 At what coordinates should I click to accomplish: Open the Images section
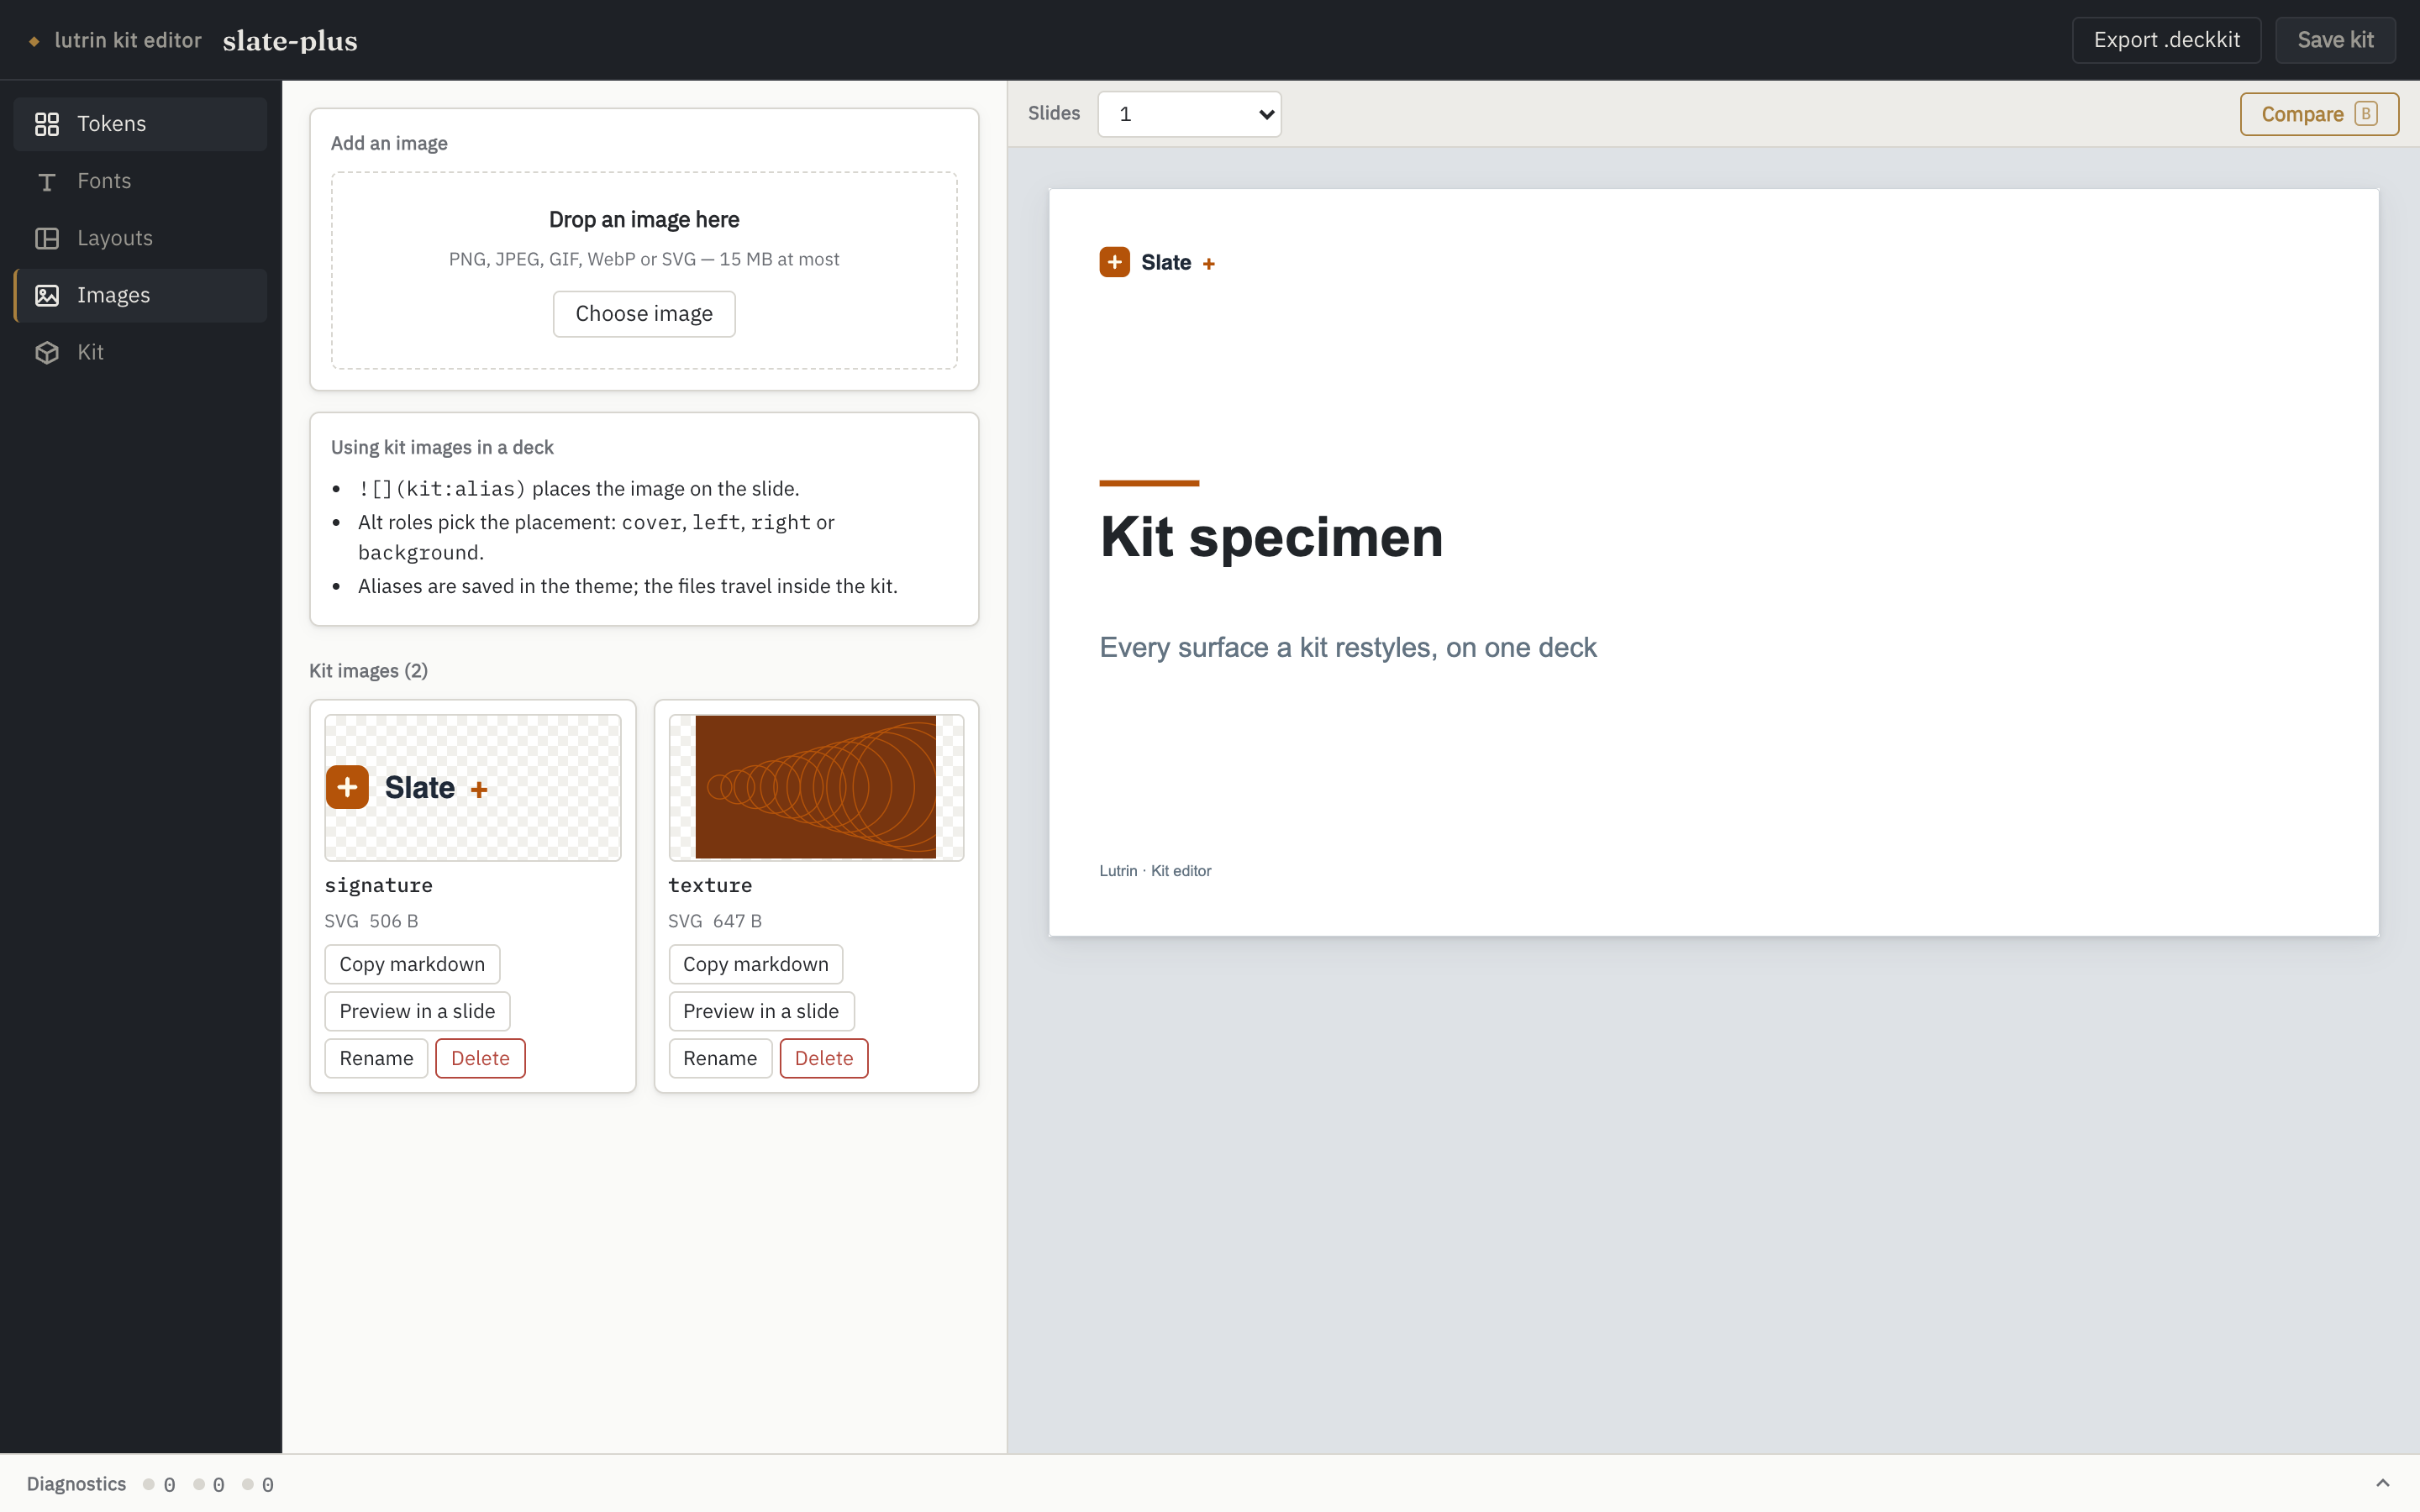pyautogui.click(x=140, y=295)
